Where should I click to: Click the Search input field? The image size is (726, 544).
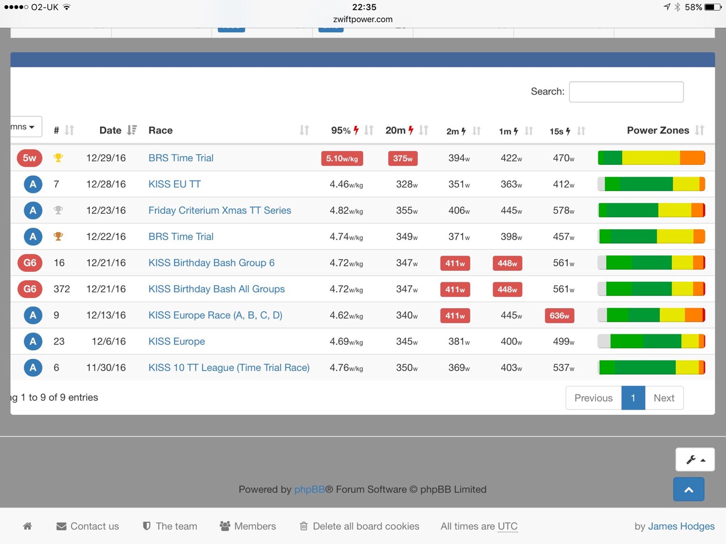point(626,92)
